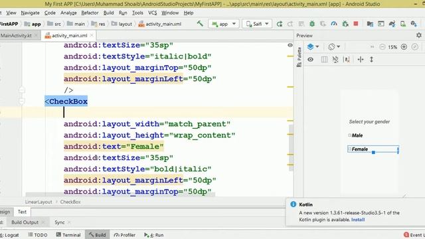The width and height of the screenshot is (425, 239).
Task: Click the Rerun app toolbar icon
Action: point(280,24)
